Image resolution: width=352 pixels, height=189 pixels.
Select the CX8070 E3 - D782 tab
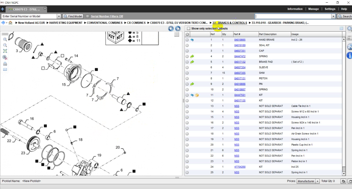click(27, 9)
